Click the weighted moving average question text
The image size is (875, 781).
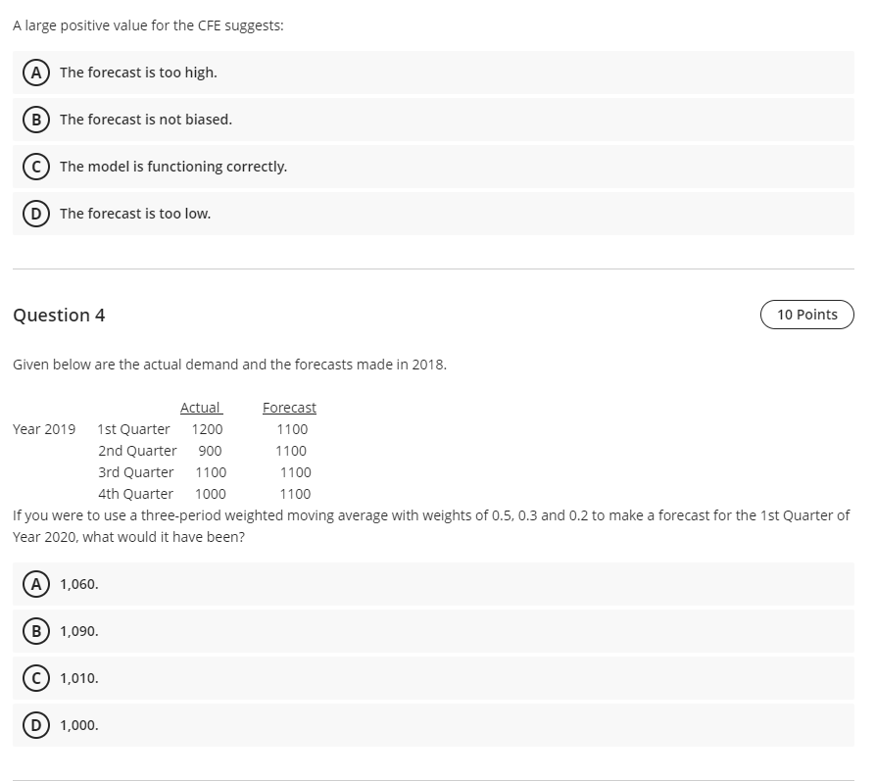(x=431, y=526)
